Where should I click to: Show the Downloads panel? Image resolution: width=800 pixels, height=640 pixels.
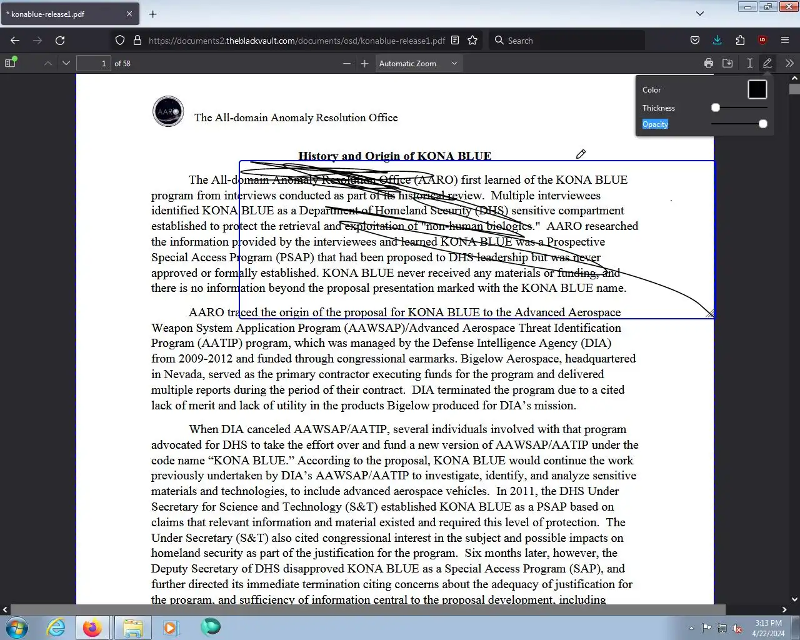point(717,41)
